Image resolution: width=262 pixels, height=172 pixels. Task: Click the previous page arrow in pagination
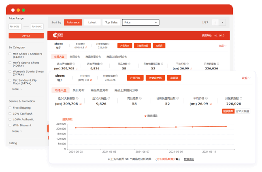[x=215, y=23]
